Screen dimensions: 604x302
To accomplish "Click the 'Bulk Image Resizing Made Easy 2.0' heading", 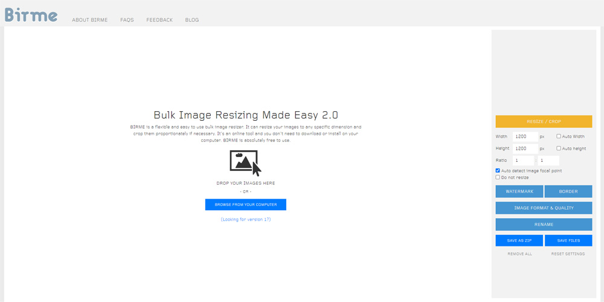I will (246, 115).
